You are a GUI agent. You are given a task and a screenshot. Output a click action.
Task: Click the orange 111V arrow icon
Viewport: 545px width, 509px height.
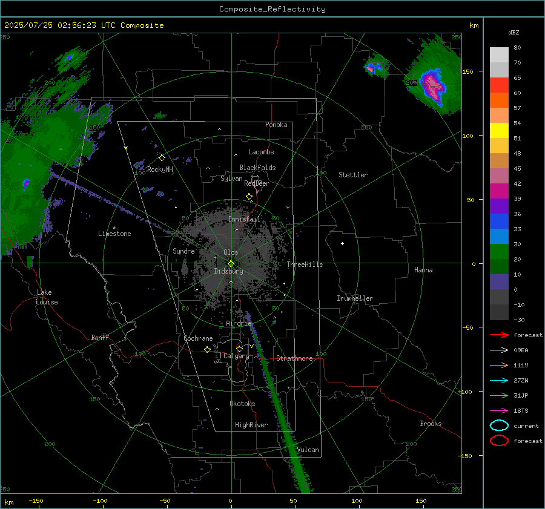[499, 365]
